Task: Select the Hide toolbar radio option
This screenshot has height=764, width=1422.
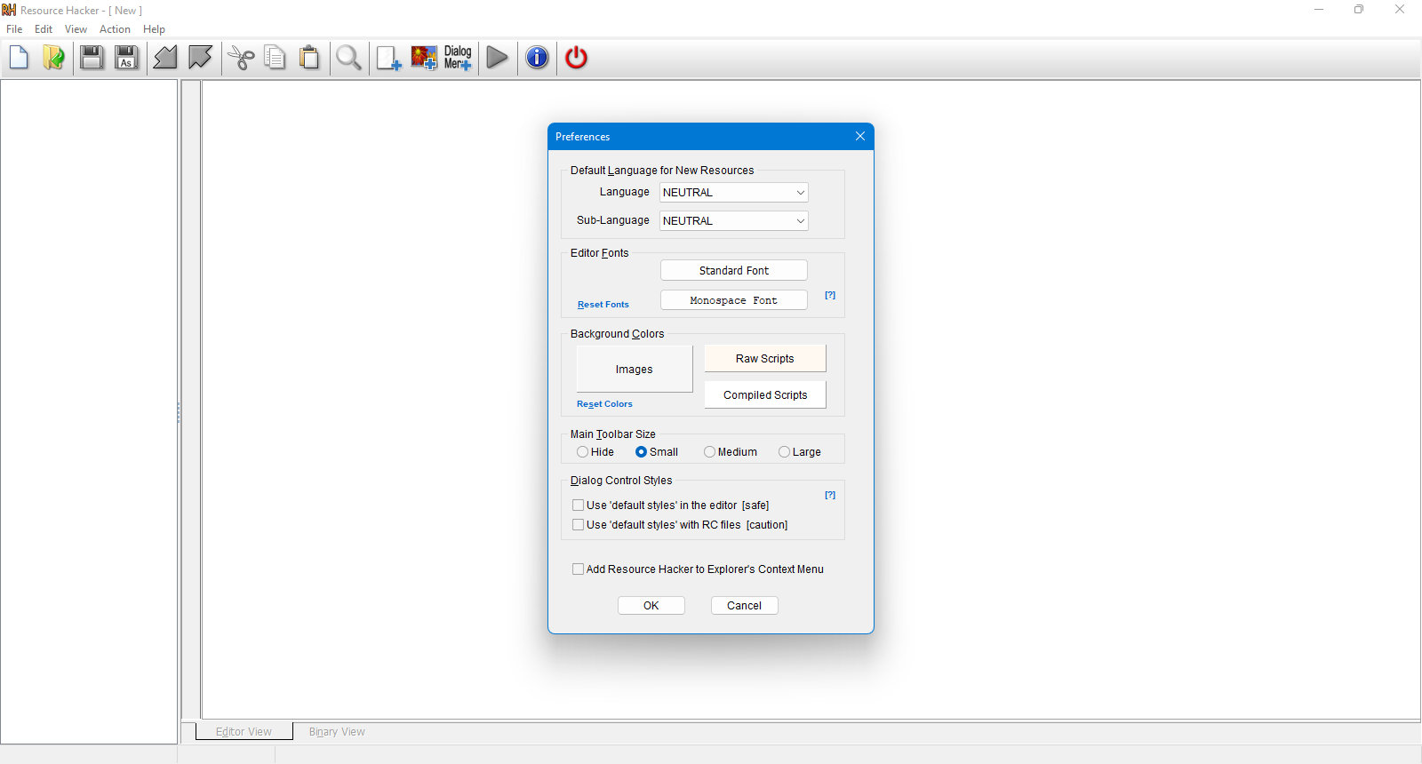Action: coord(595,452)
